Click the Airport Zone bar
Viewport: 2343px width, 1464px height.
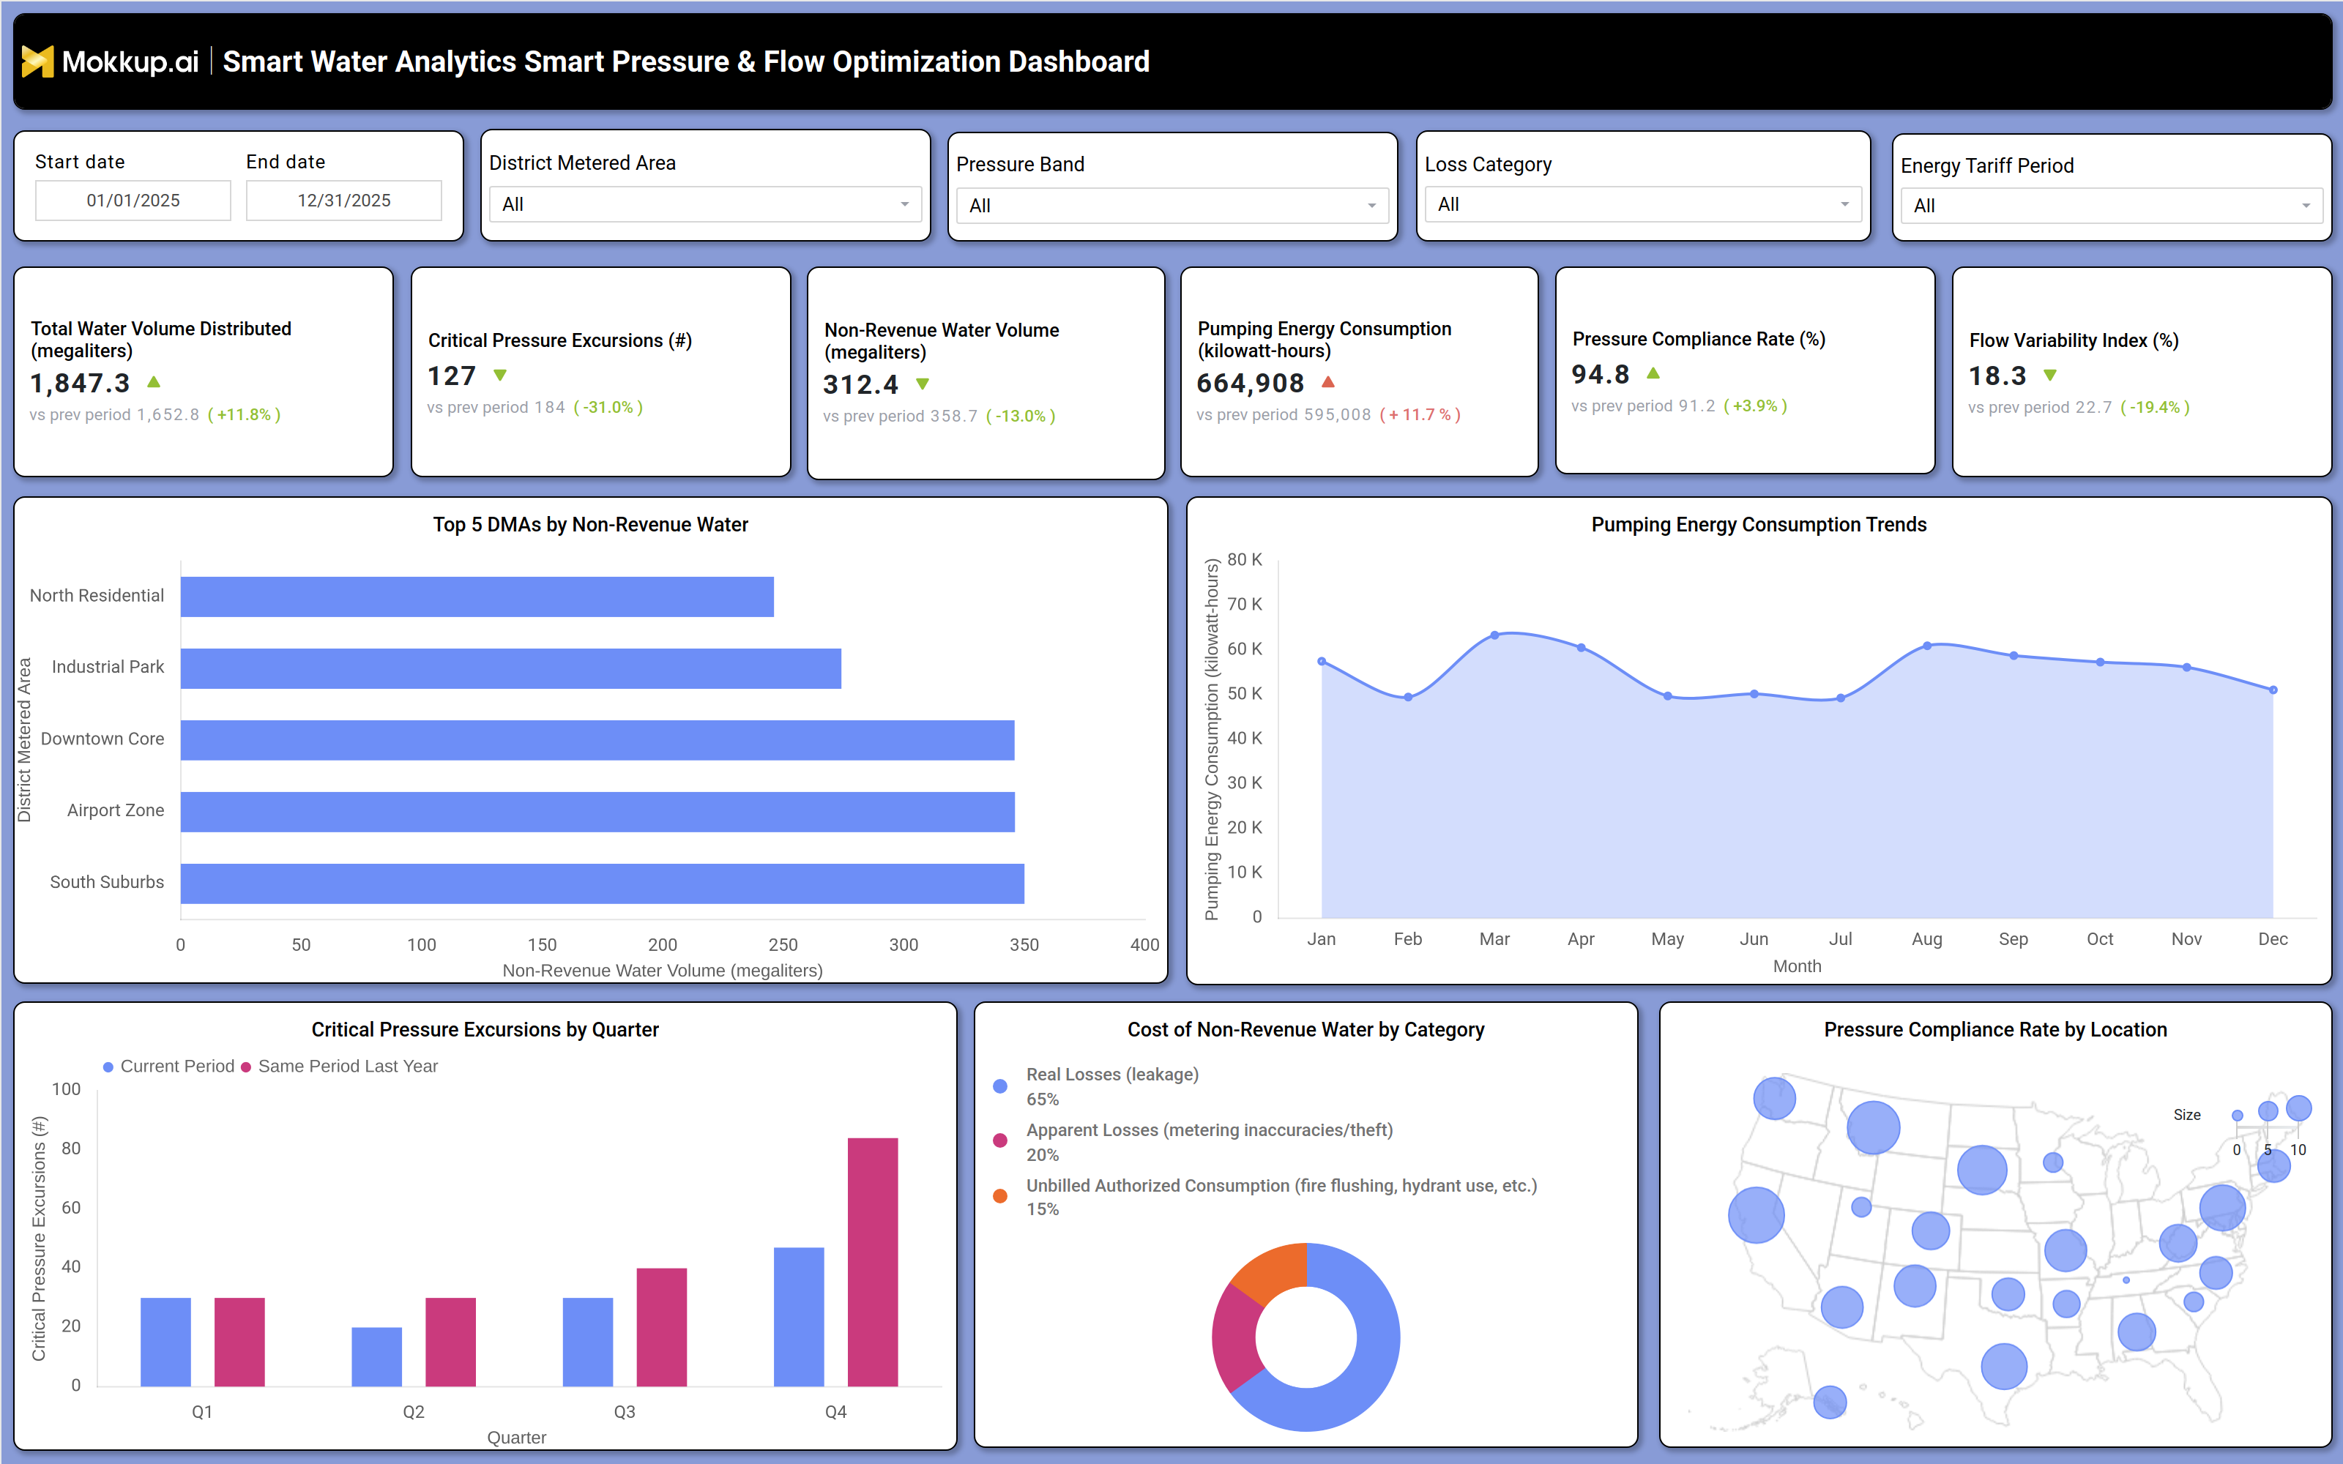click(597, 811)
